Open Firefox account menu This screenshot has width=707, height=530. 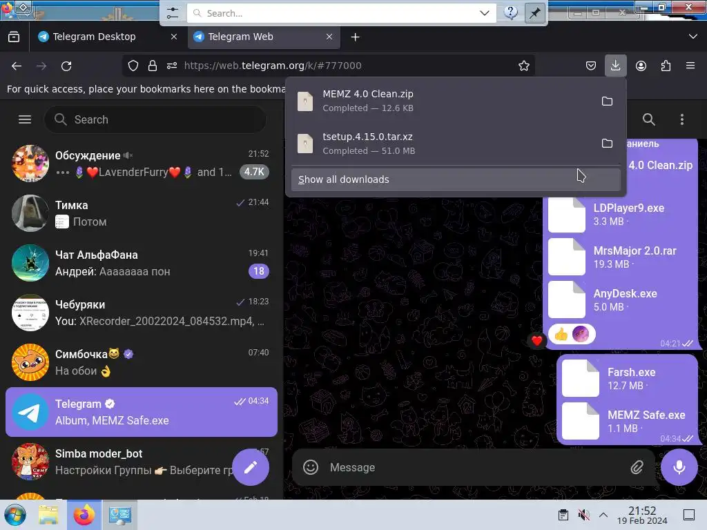pos(641,66)
